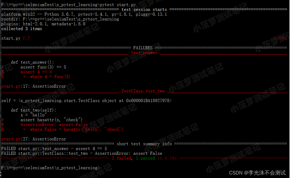Image resolution: width=290 pixels, height=178 pixels.
Task: Click the '[100%]' progress indicator
Action: tap(280, 38)
